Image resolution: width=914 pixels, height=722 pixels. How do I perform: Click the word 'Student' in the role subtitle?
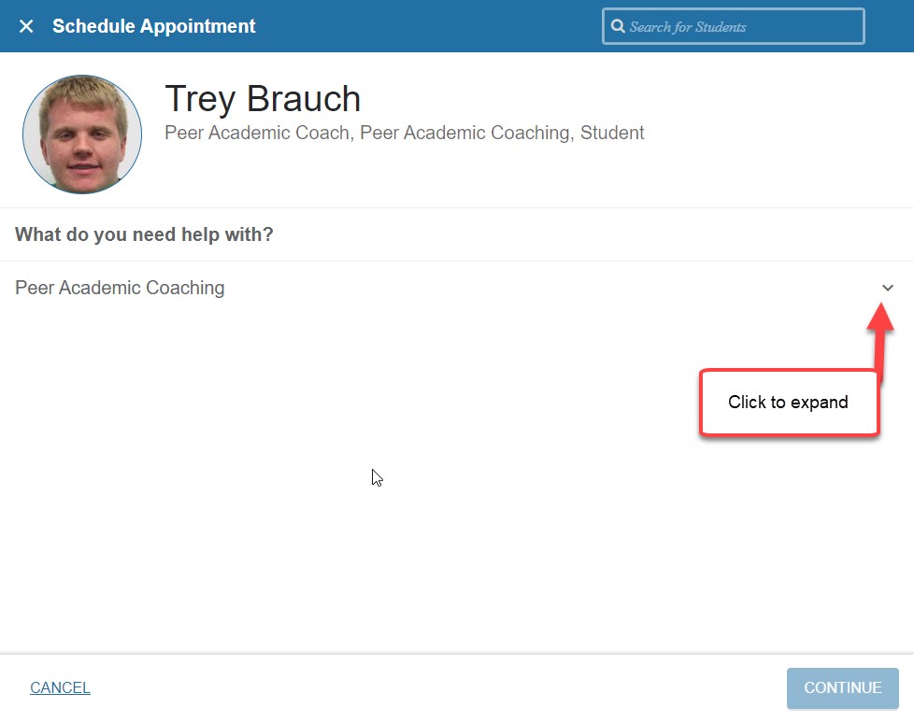[x=612, y=133]
